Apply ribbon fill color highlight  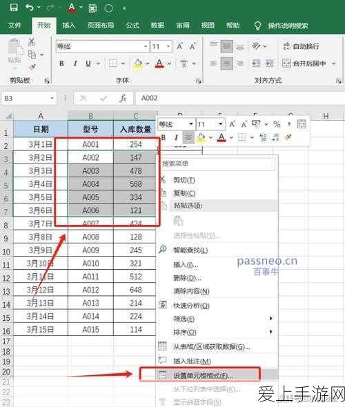pos(138,63)
